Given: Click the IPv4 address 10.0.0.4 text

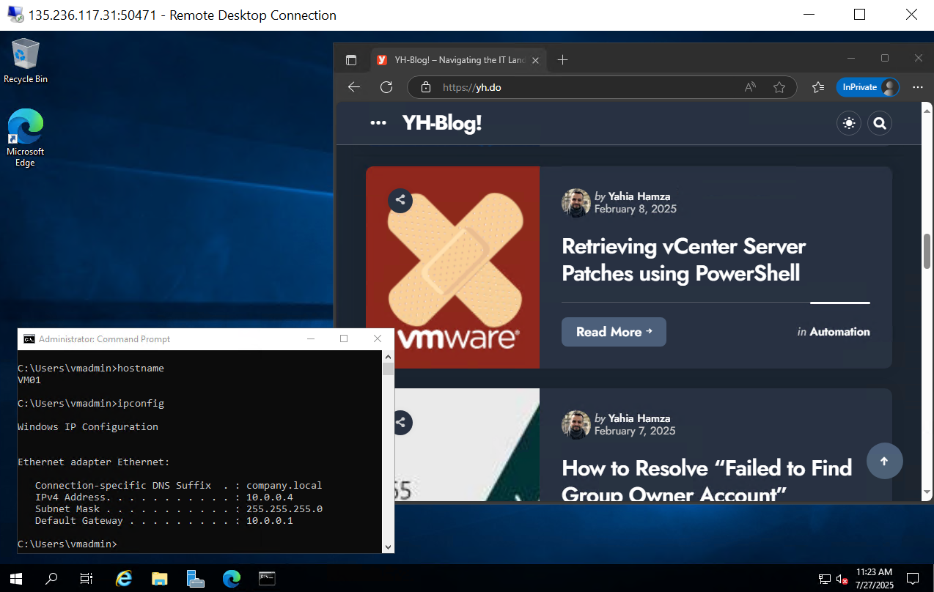Looking at the screenshot, I should 270,497.
